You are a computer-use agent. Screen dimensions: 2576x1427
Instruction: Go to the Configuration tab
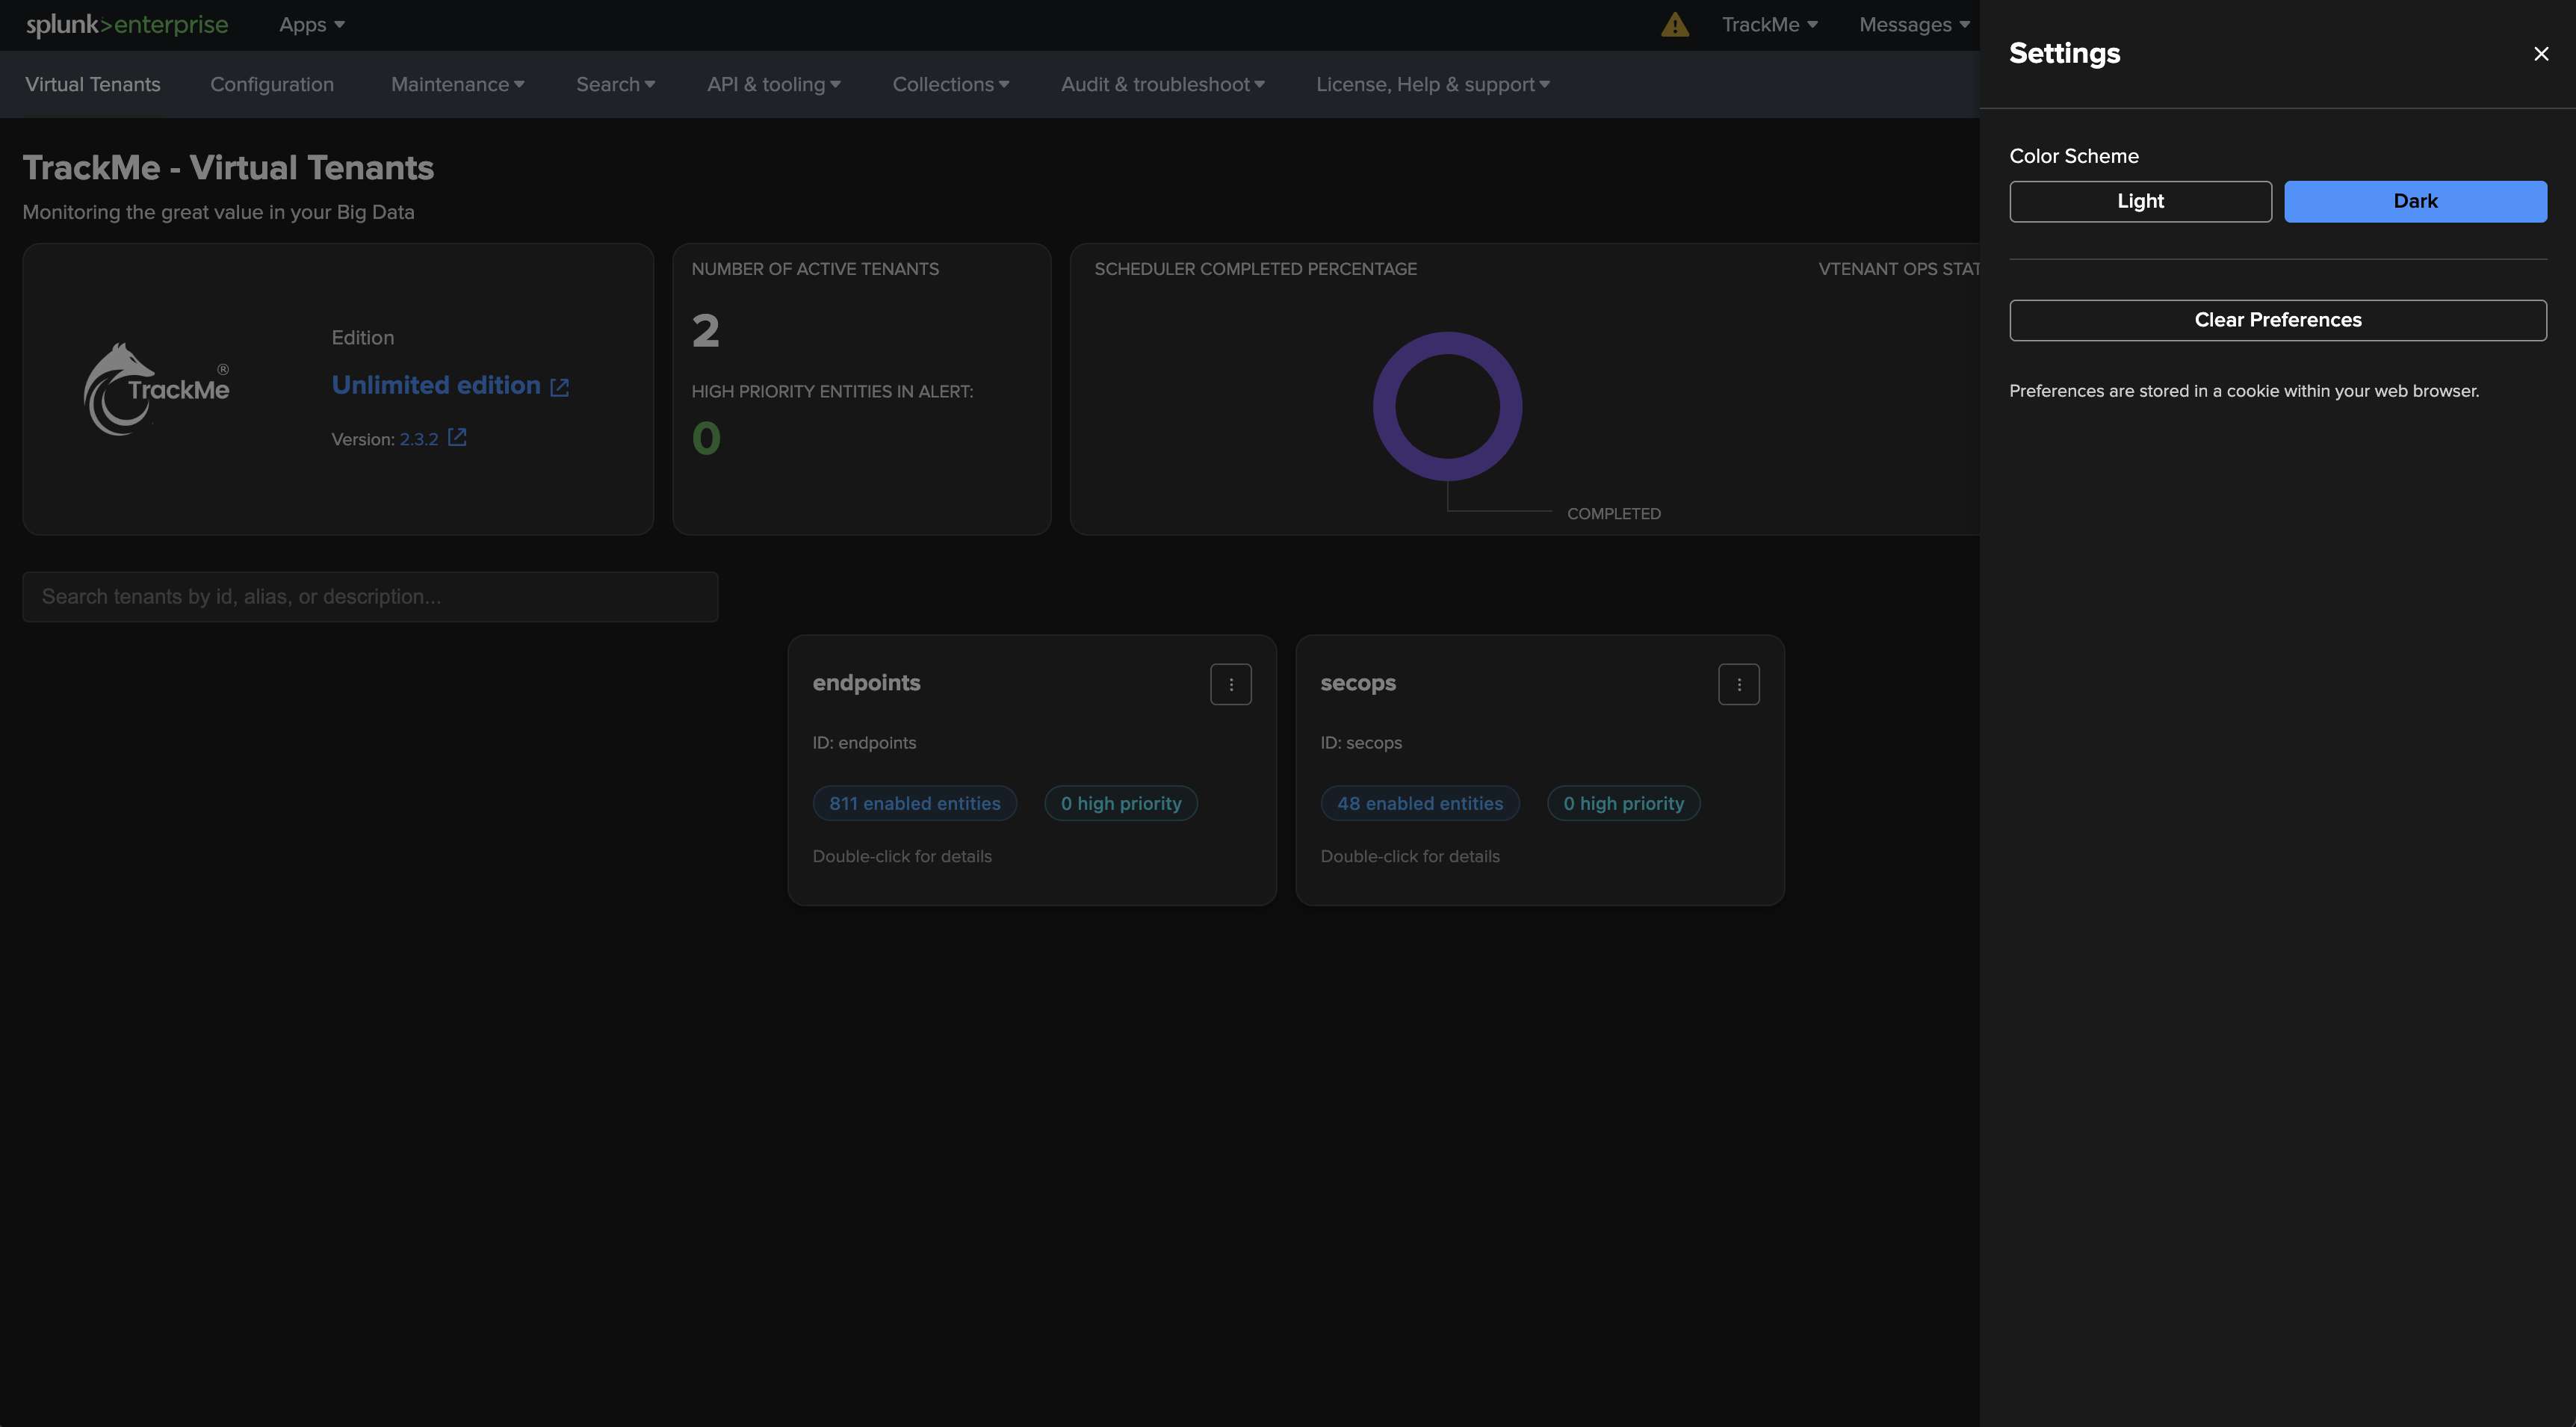272,85
